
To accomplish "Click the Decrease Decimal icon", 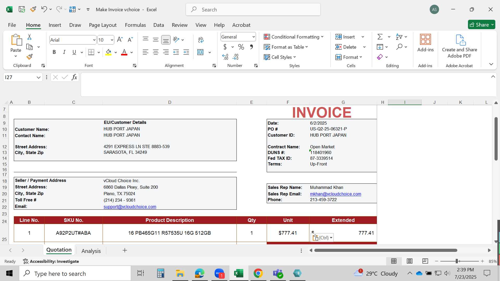I will (x=235, y=57).
